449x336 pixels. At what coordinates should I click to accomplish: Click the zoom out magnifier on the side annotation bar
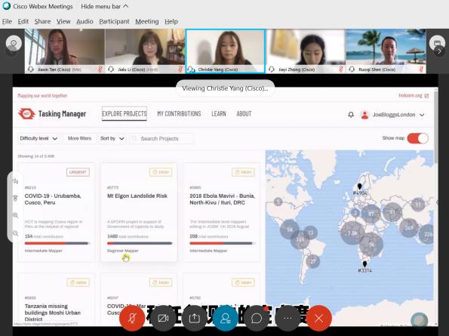[x=15, y=233]
